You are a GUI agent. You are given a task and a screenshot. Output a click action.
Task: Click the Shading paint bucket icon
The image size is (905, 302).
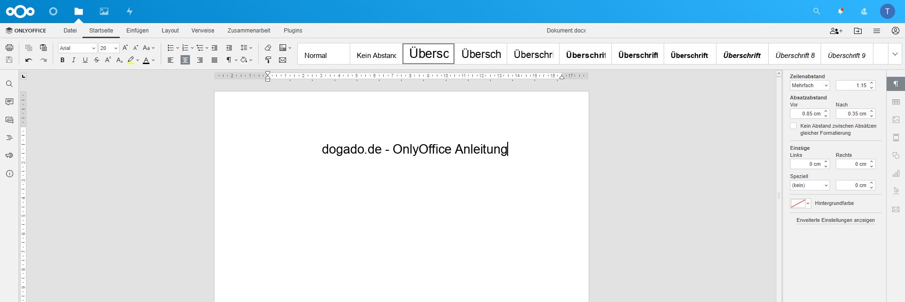click(244, 60)
